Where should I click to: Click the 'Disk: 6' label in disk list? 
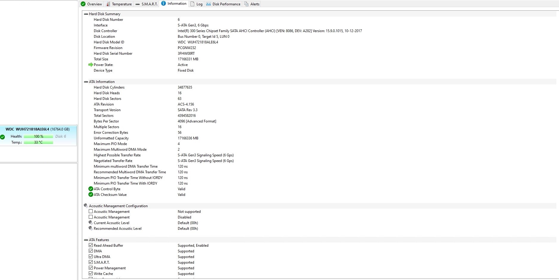pos(61,136)
